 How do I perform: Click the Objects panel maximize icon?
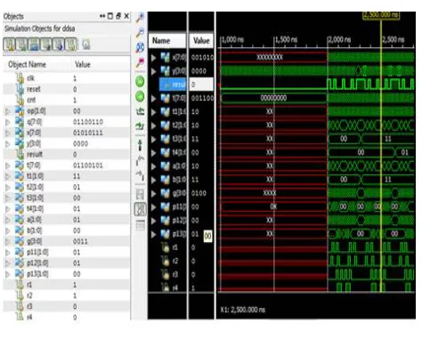click(110, 16)
